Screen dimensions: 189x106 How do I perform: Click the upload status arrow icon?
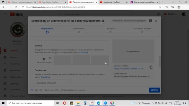[x=32, y=90]
